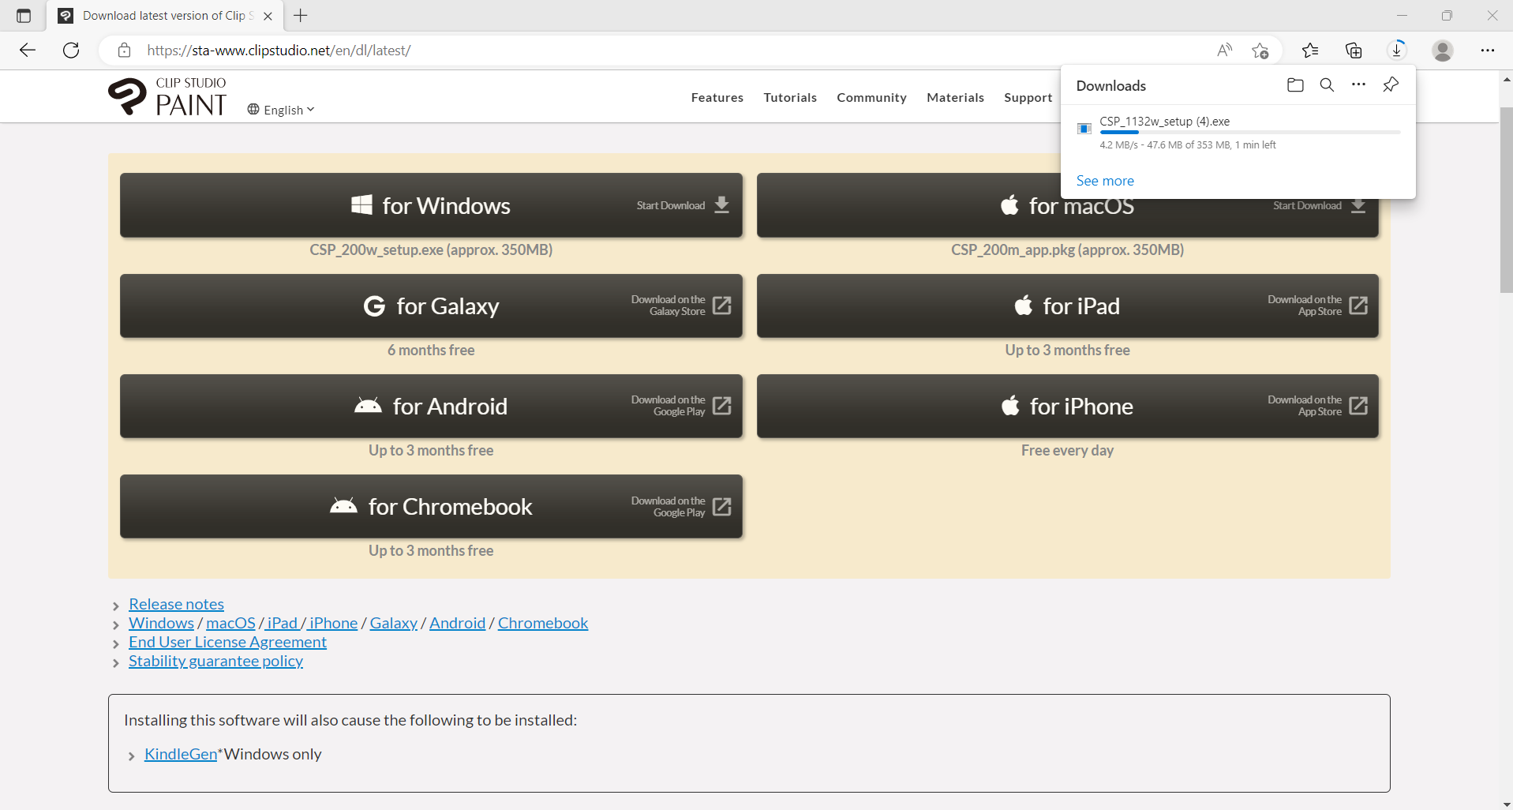Open the user profile icon

click(x=1443, y=51)
